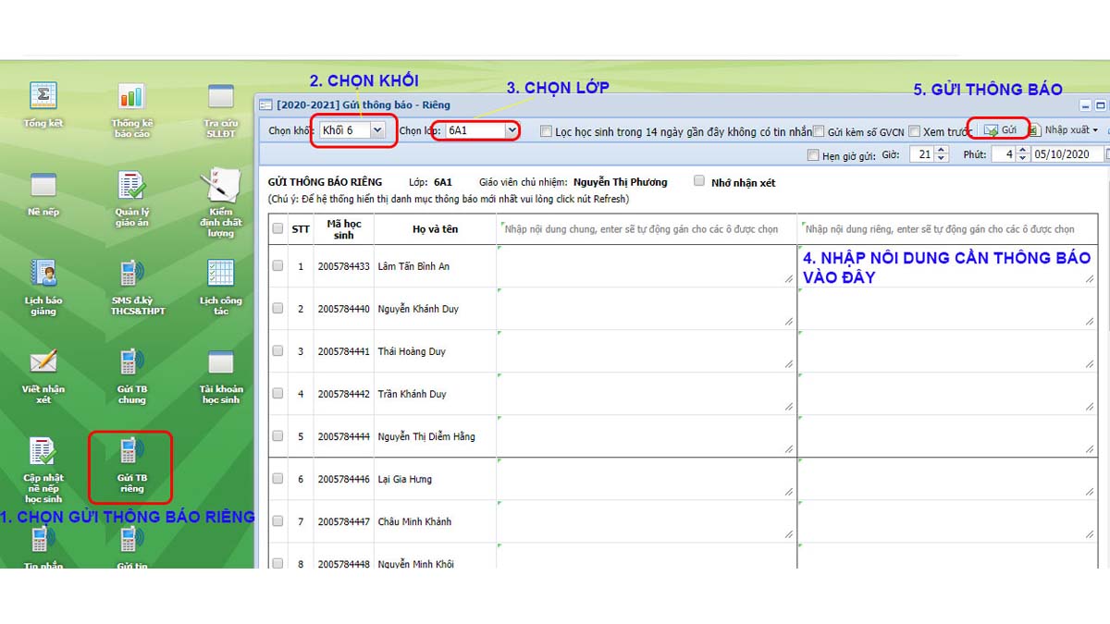Click the Gửi send button
Screen dimensions: 1110x624
pyautogui.click(x=1000, y=130)
